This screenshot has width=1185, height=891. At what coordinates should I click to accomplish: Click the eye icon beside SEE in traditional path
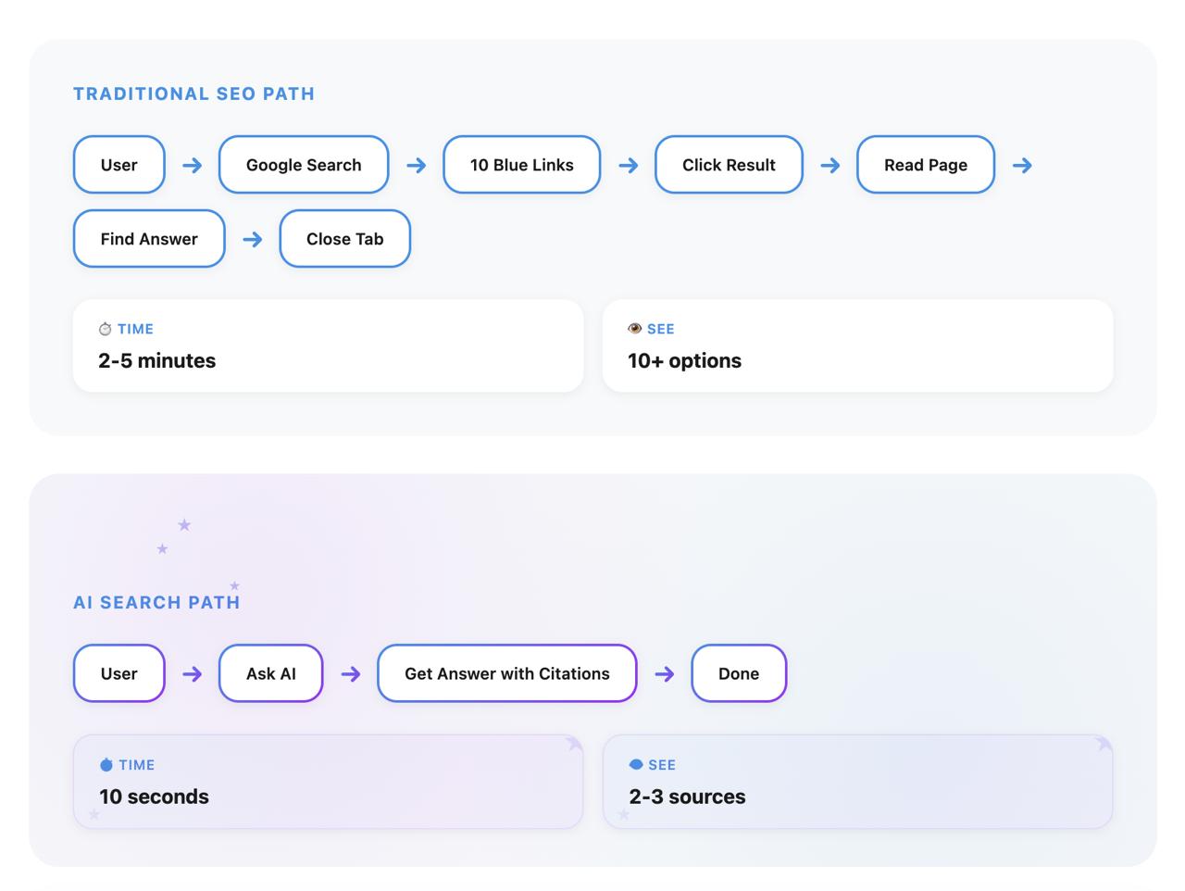click(x=634, y=329)
